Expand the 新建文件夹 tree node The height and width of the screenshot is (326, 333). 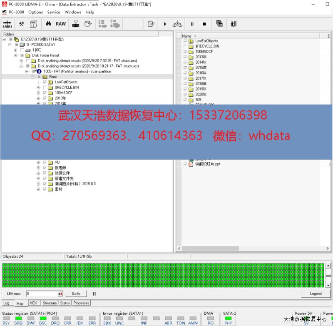pos(38,178)
